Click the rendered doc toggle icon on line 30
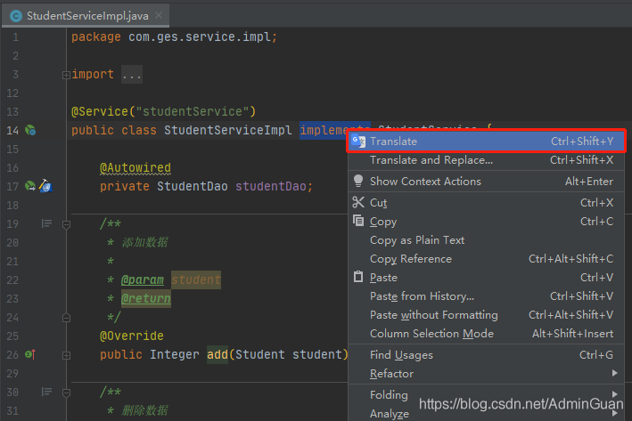 pos(46,392)
